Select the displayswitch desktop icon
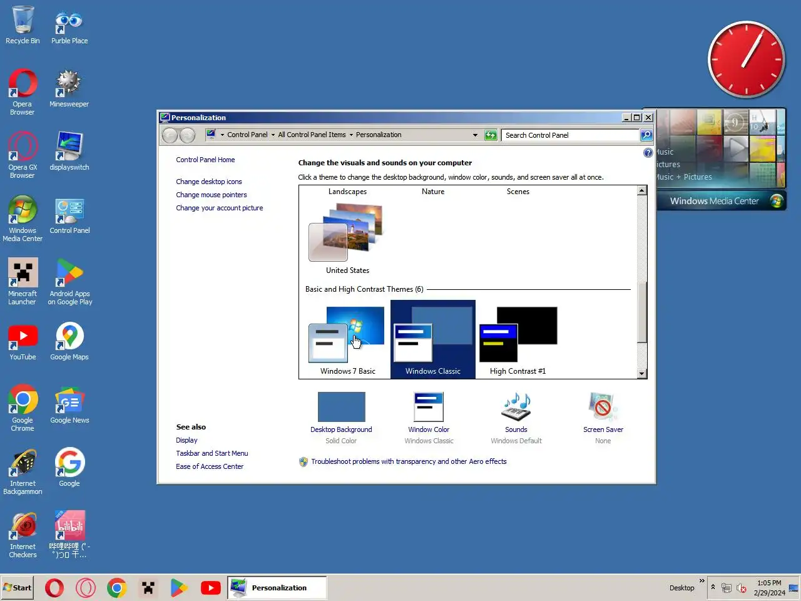The height and width of the screenshot is (601, 801). point(69,151)
